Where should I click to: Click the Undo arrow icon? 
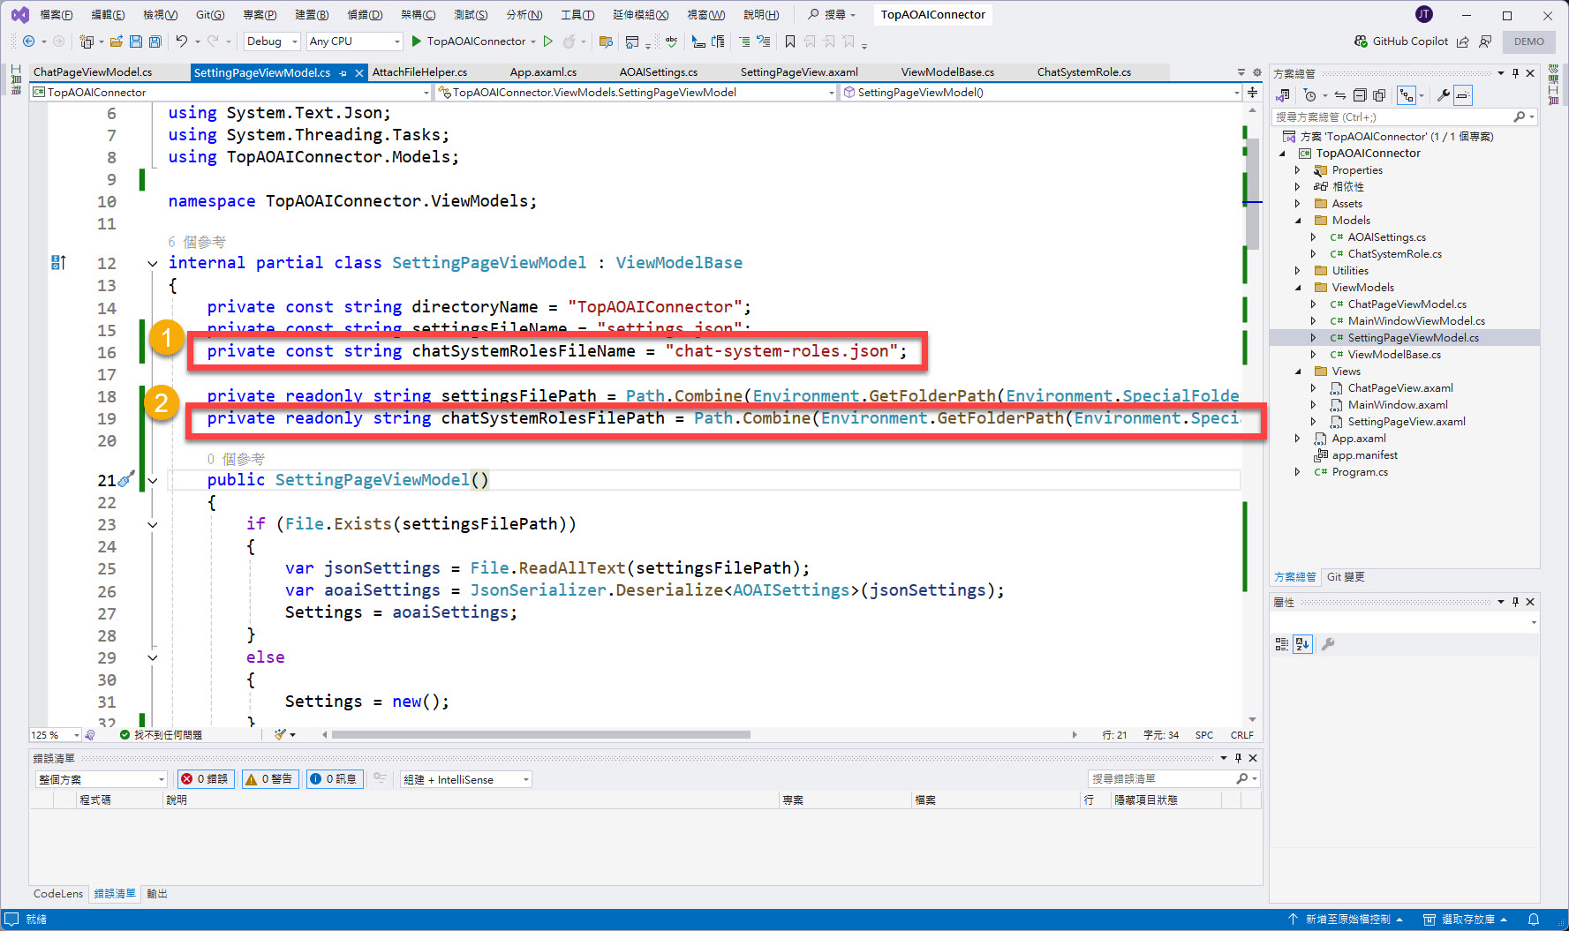pos(181,41)
